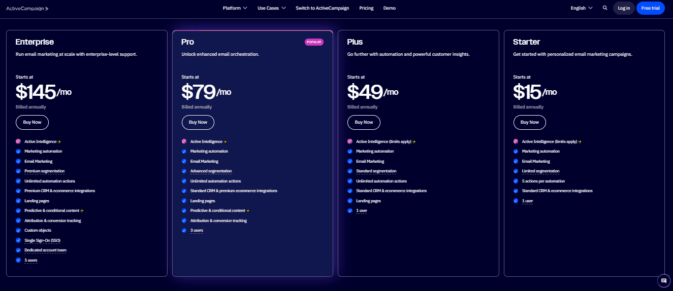Click the Enterprise plan heading
The width and height of the screenshot is (673, 291).
[x=35, y=42]
